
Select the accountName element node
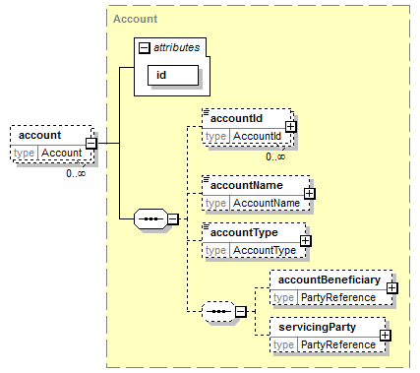(256, 193)
